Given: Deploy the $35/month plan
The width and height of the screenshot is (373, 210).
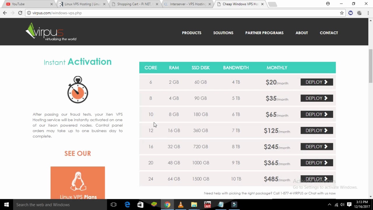Looking at the screenshot, I should [317, 98].
